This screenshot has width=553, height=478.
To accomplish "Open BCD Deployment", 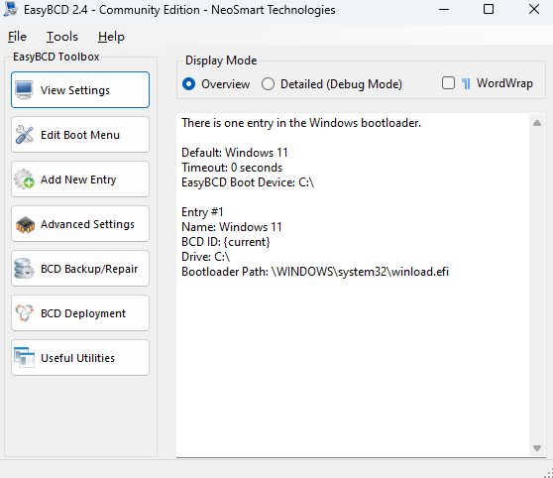I will pyautogui.click(x=80, y=313).
